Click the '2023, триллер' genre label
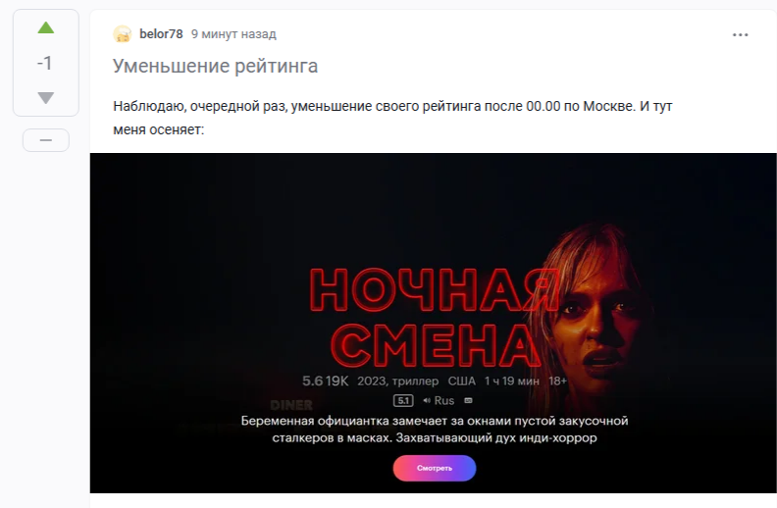The height and width of the screenshot is (508, 777). (398, 381)
